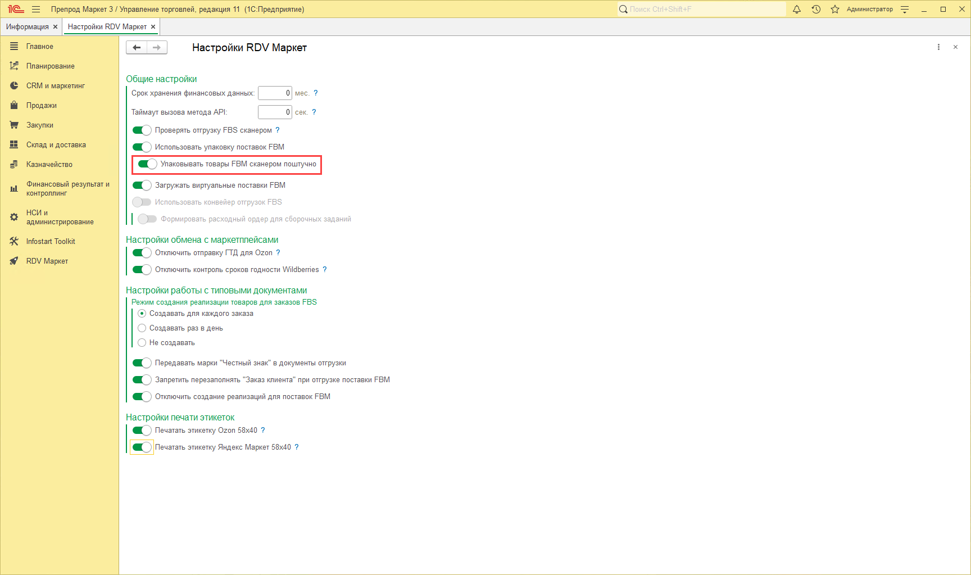Screen dimensions: 971x575
Task: Open favorites star icon
Action: (x=835, y=9)
